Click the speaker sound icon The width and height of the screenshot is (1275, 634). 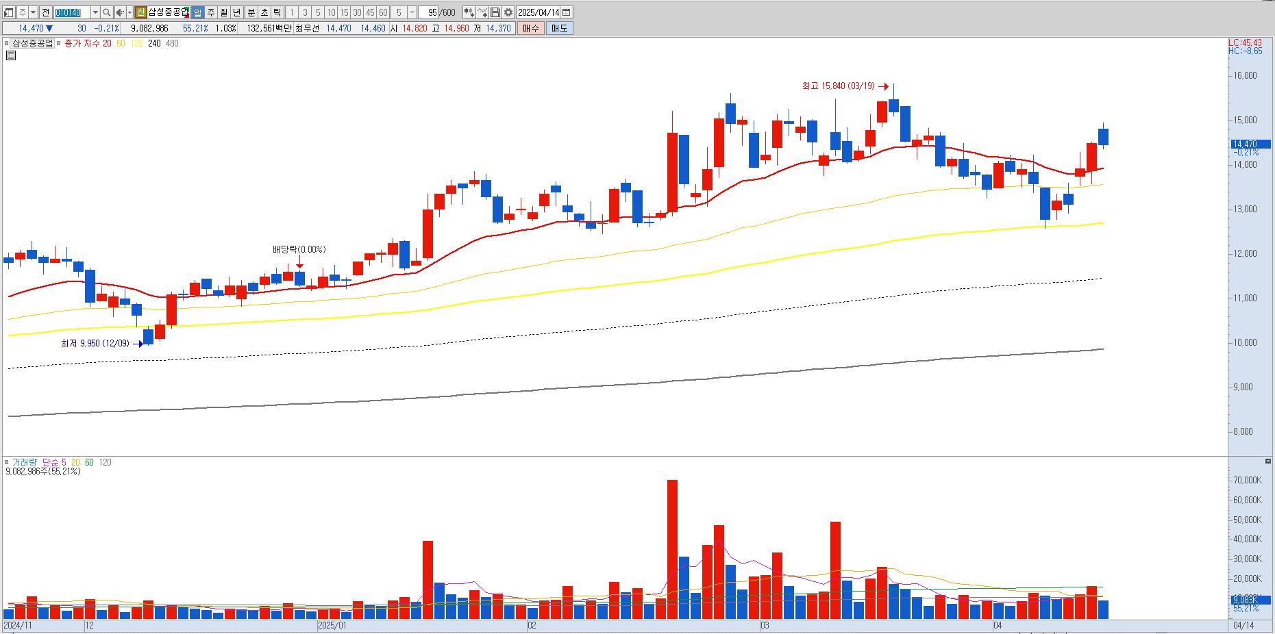pos(120,12)
